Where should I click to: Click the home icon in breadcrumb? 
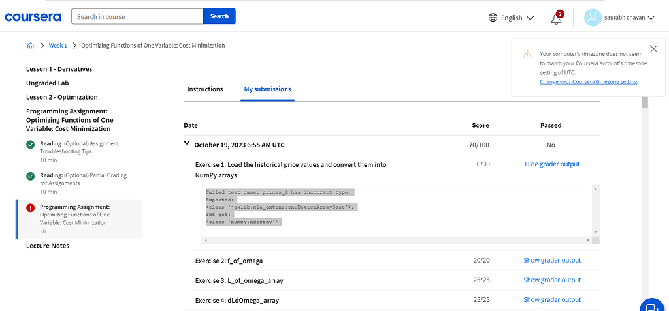point(30,46)
